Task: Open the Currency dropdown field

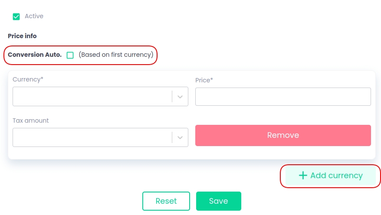Action: pos(92,97)
